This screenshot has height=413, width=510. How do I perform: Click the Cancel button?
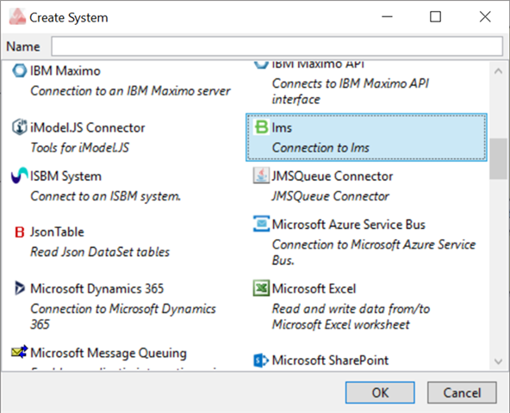[x=462, y=392]
